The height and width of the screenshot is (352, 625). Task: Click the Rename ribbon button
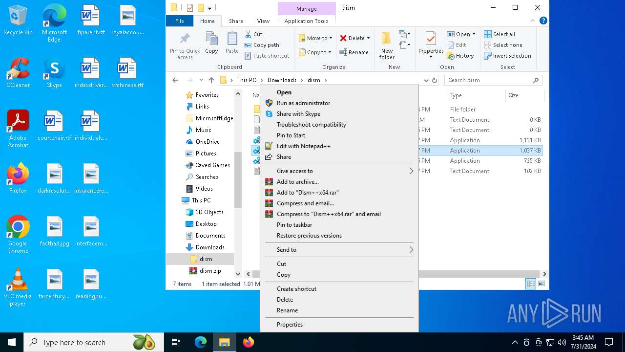click(x=354, y=52)
